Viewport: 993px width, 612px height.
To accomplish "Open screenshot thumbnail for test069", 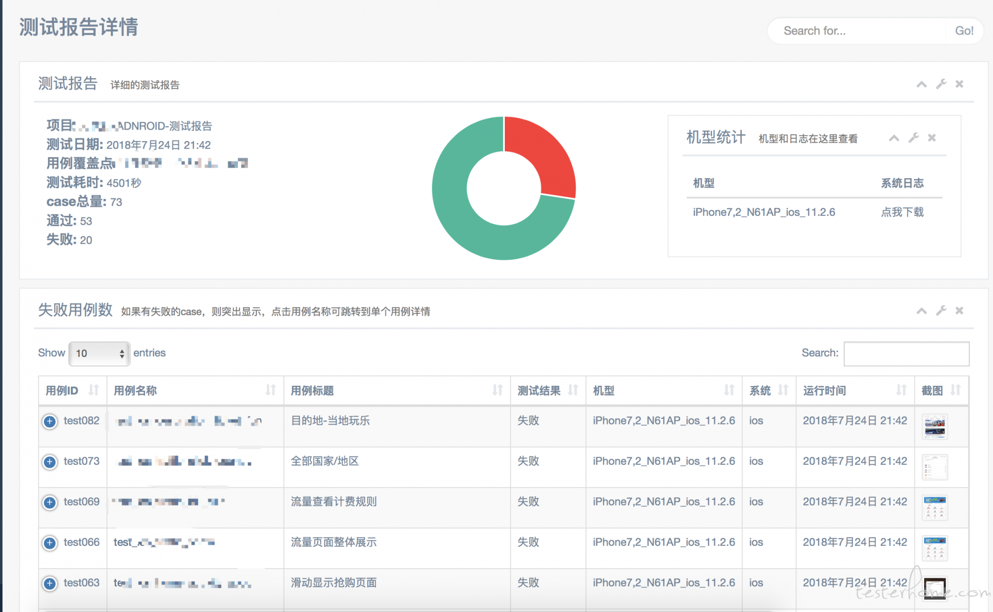I will click(x=935, y=508).
